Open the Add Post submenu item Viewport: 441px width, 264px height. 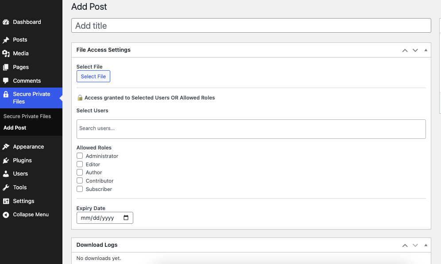(15, 127)
